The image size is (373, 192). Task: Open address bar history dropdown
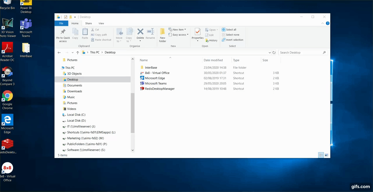click(270, 53)
